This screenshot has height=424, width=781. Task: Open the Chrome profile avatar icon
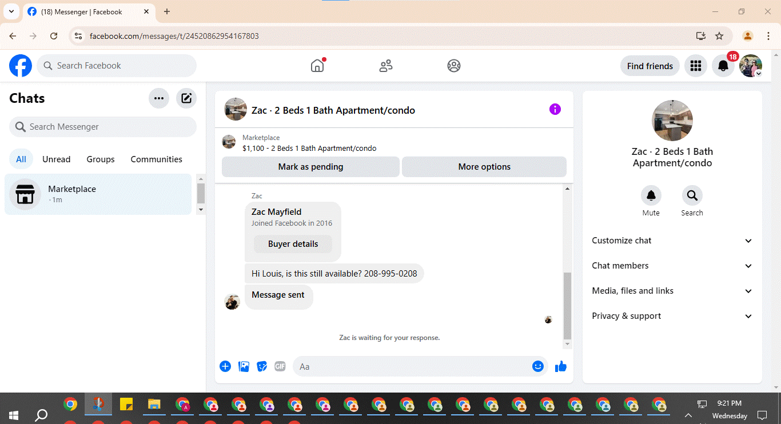click(748, 36)
